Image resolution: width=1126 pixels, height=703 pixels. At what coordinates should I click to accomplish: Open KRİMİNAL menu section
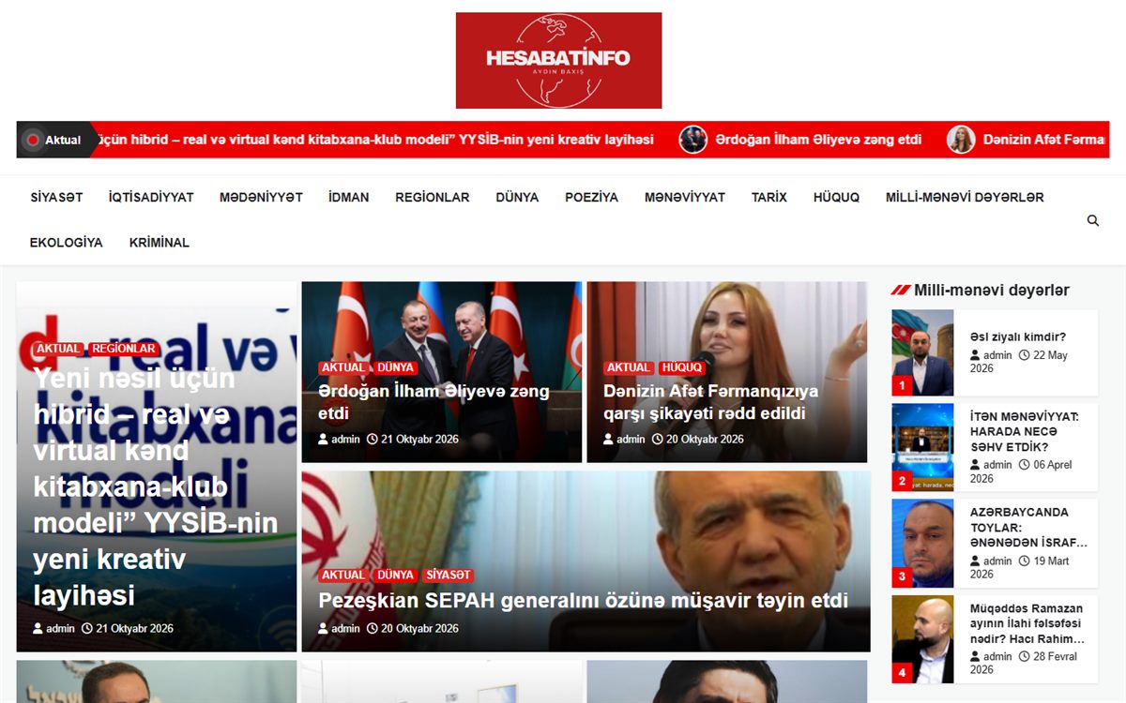(160, 242)
